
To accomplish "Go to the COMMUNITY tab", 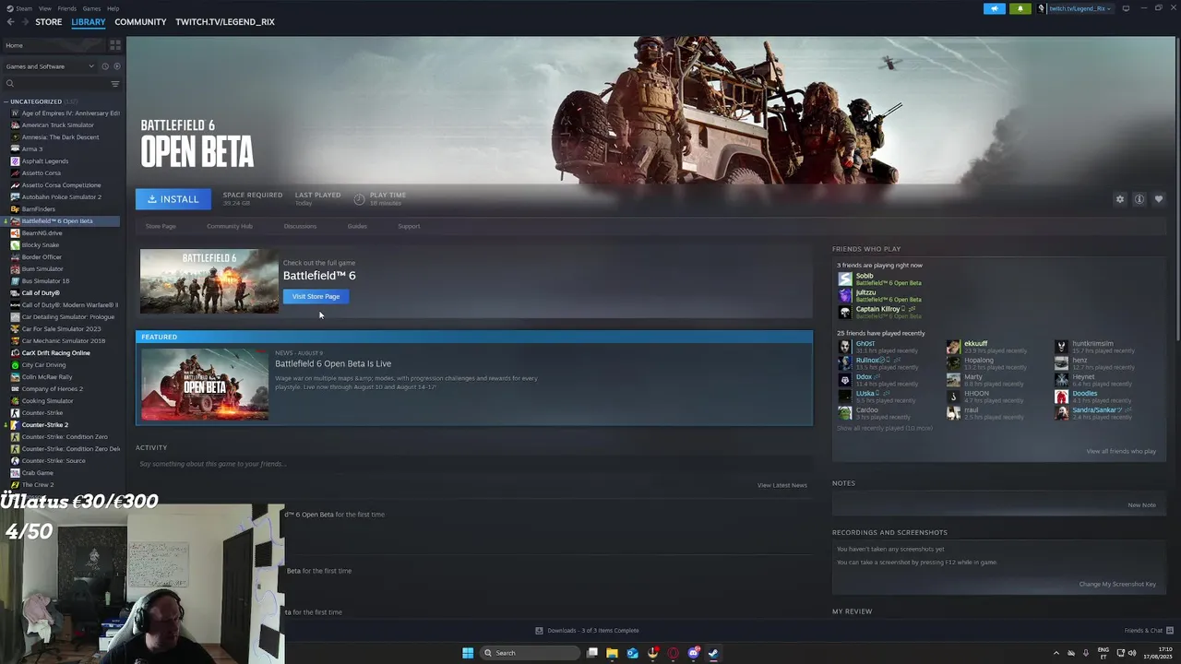I will (140, 22).
